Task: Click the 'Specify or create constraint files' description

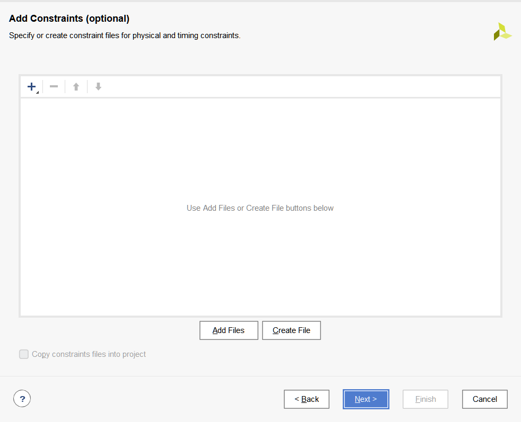Action: coord(125,35)
